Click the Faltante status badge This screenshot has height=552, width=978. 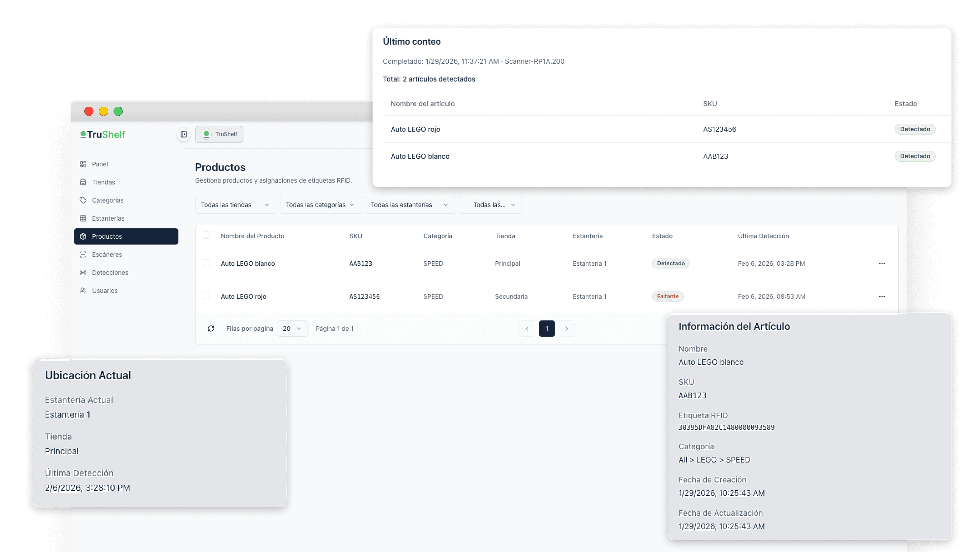(668, 296)
